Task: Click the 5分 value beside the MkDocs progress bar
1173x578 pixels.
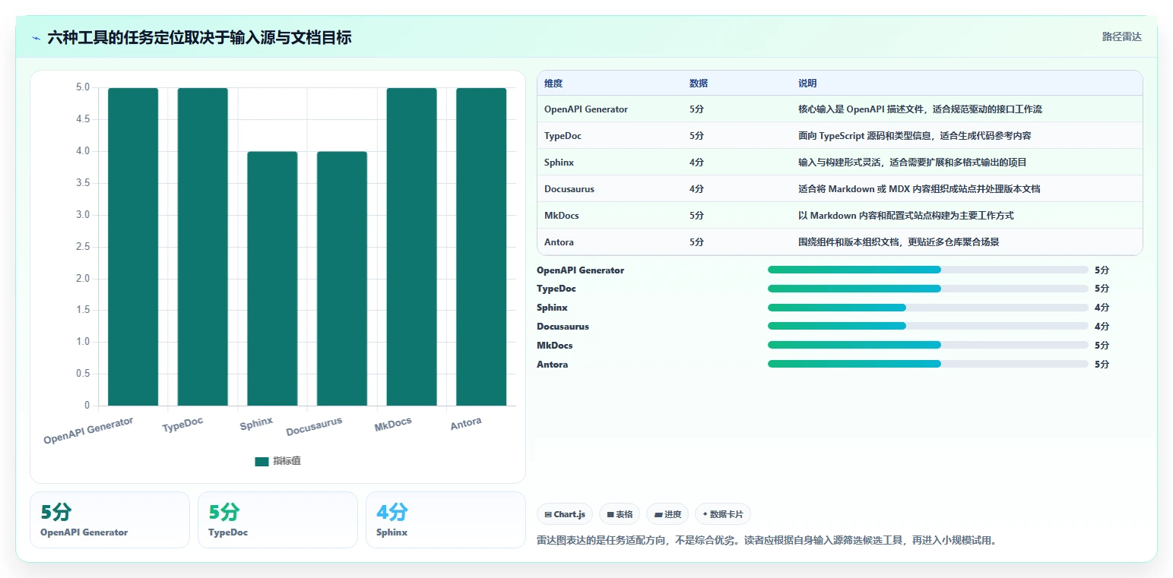Action: point(1102,346)
